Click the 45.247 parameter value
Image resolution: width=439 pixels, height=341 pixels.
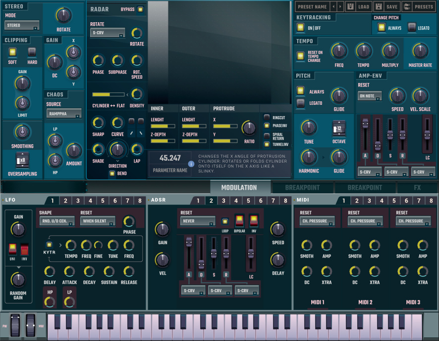coord(170,158)
